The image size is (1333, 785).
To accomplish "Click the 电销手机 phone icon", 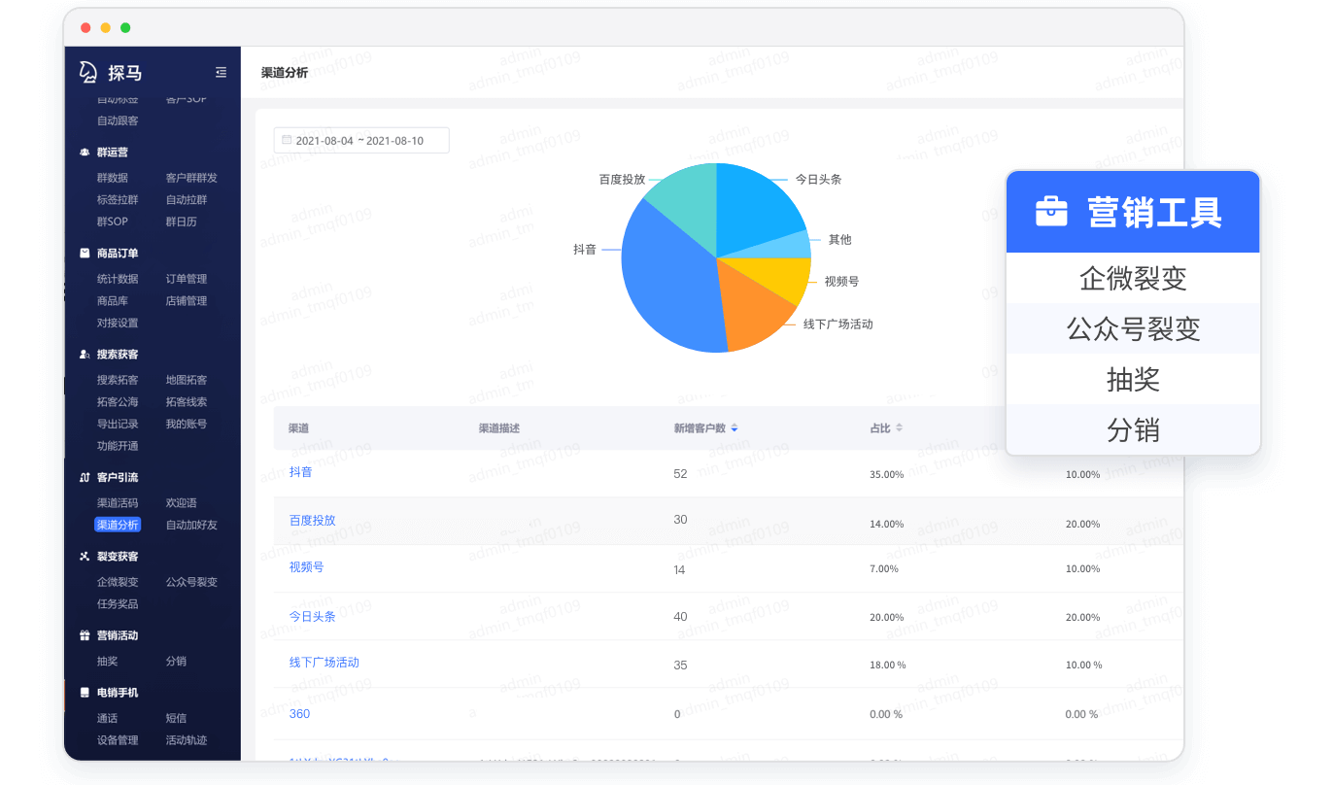I will tap(85, 693).
